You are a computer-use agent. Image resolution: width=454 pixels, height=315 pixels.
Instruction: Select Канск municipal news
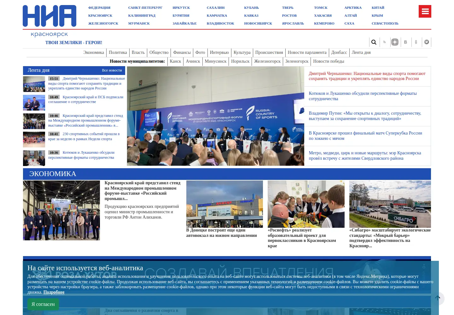click(175, 61)
